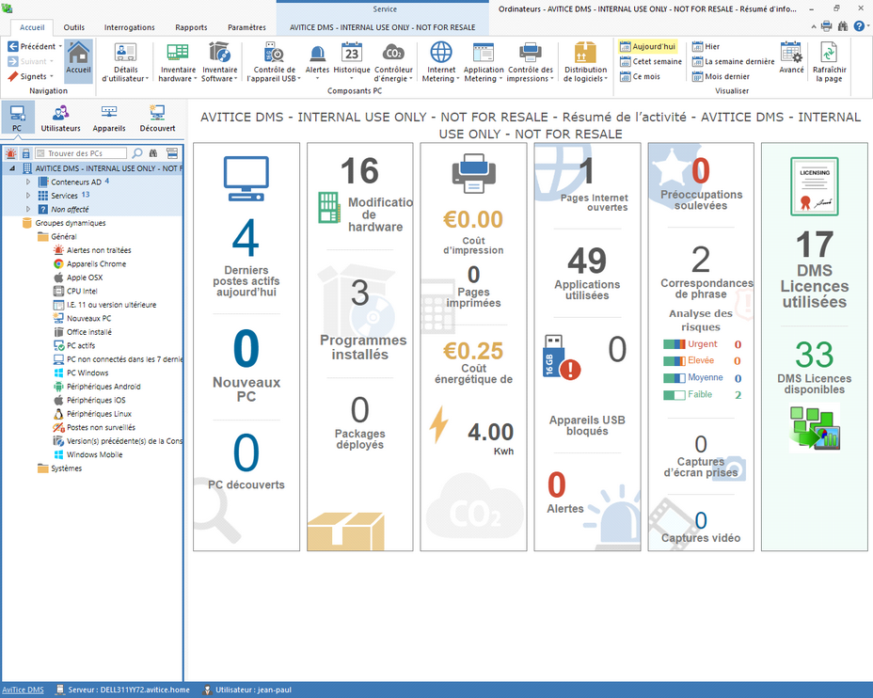Open Précédent dropdown arrow
The width and height of the screenshot is (873, 698).
click(60, 46)
